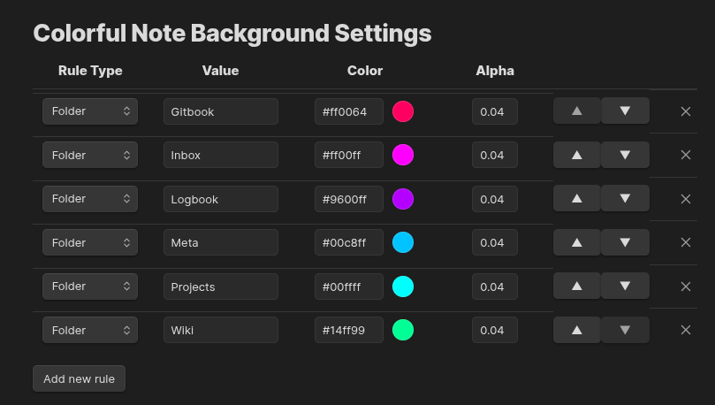The height and width of the screenshot is (405, 715).
Task: Move the Wiki rule up
Action: (x=577, y=330)
